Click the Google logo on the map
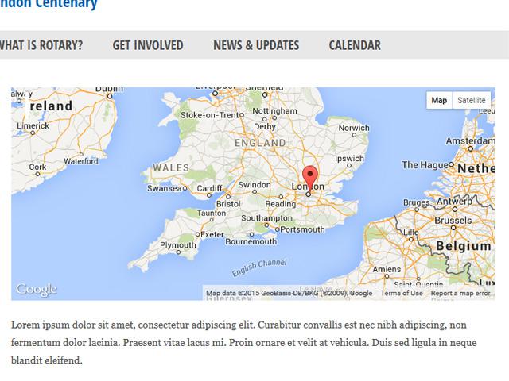Image resolution: width=509 pixels, height=381 pixels. pos(37,289)
